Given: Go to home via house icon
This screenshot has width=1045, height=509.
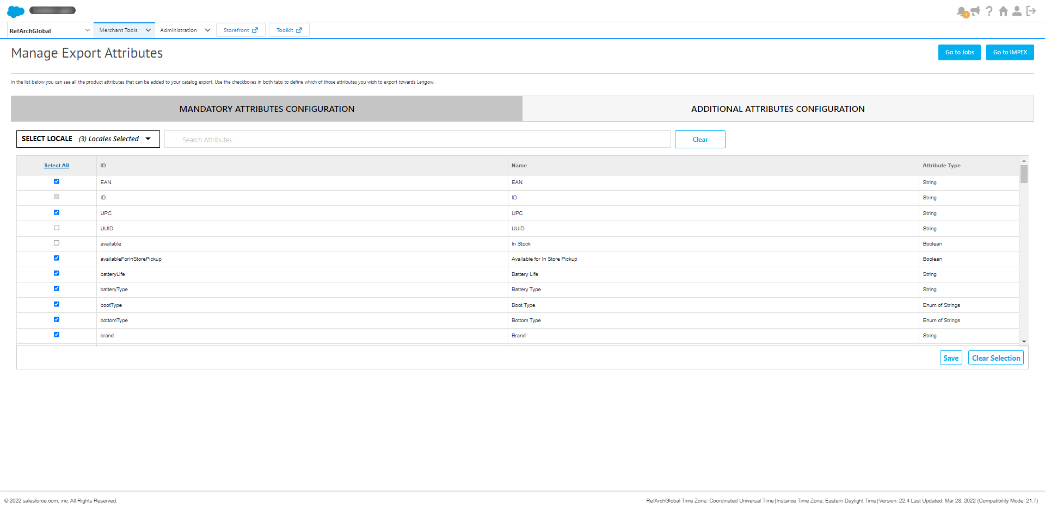Looking at the screenshot, I should [1003, 11].
